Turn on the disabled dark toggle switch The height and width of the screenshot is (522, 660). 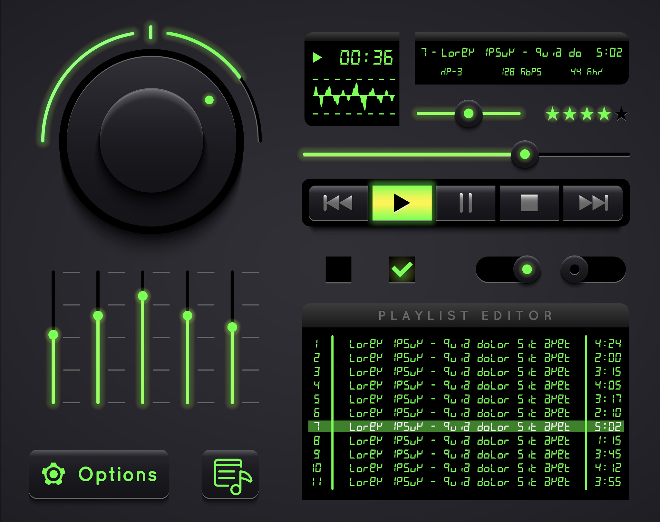point(593,269)
